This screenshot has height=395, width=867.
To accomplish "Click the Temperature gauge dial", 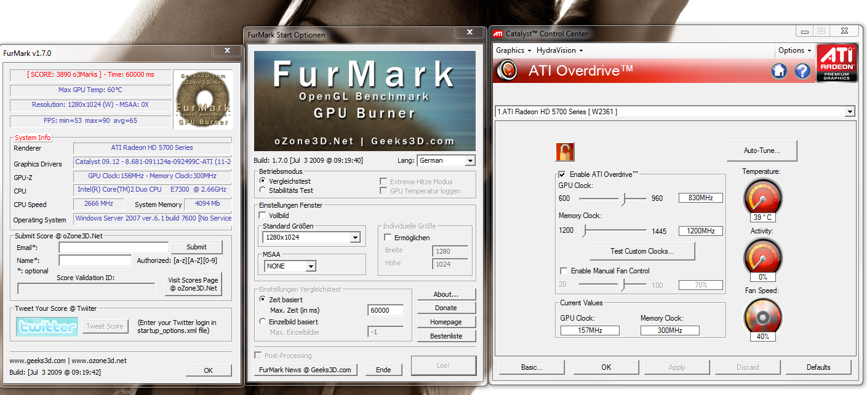I will [763, 197].
